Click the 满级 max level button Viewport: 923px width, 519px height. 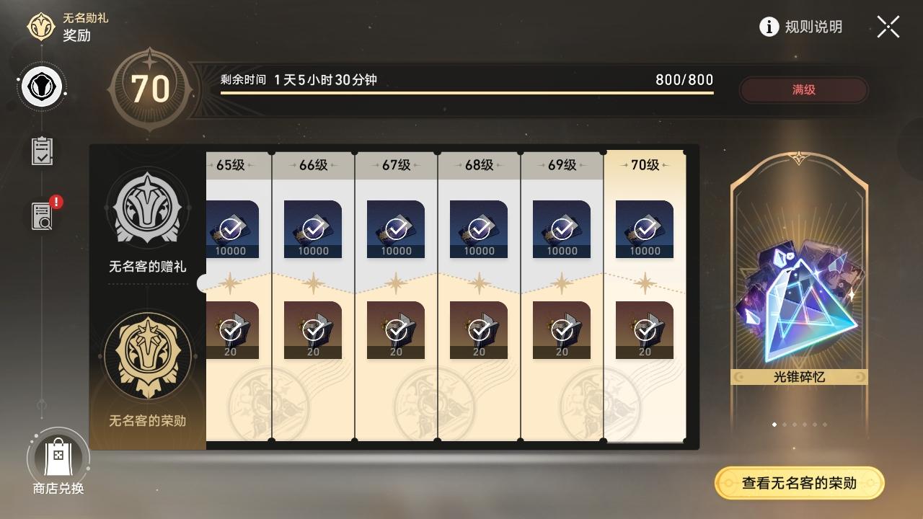804,90
